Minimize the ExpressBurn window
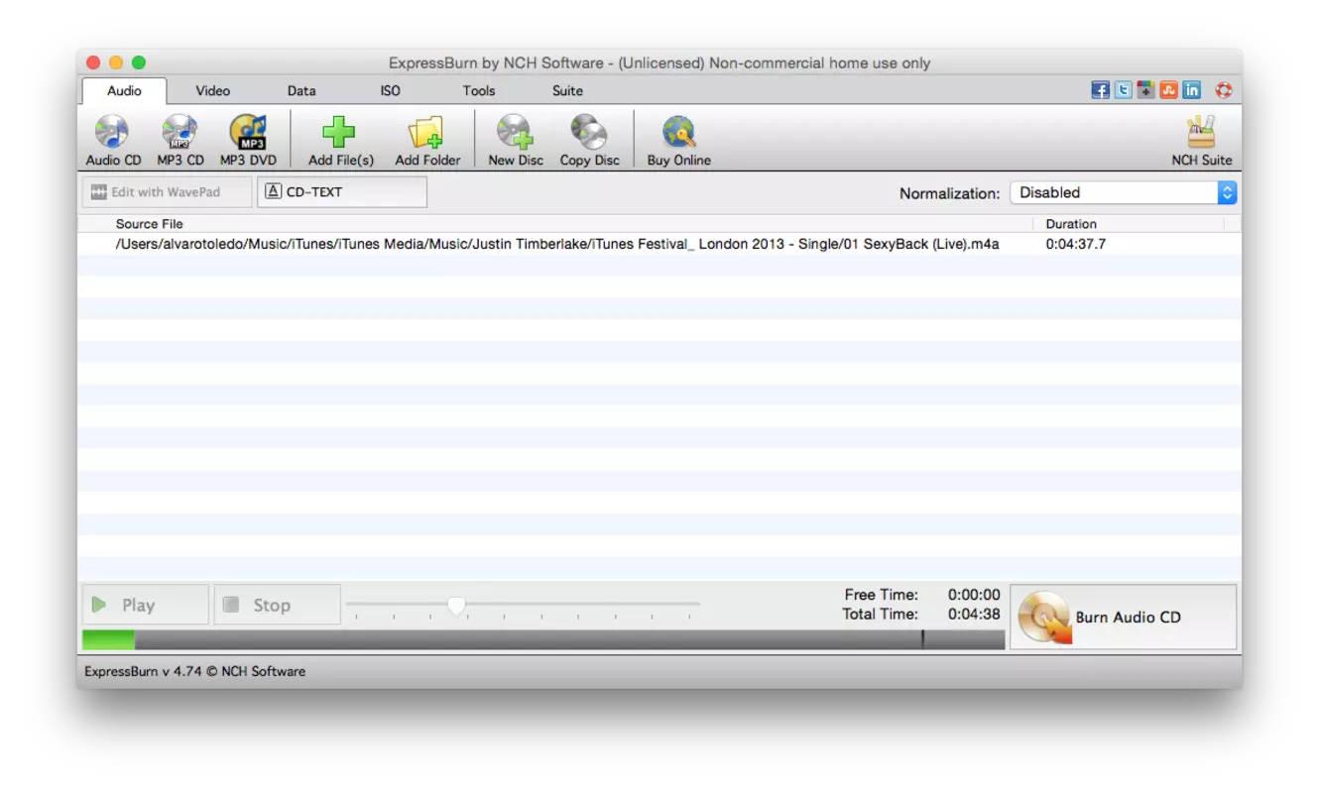The width and height of the screenshot is (1319, 793). [116, 62]
